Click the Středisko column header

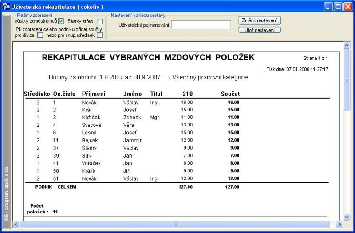[x=37, y=94]
